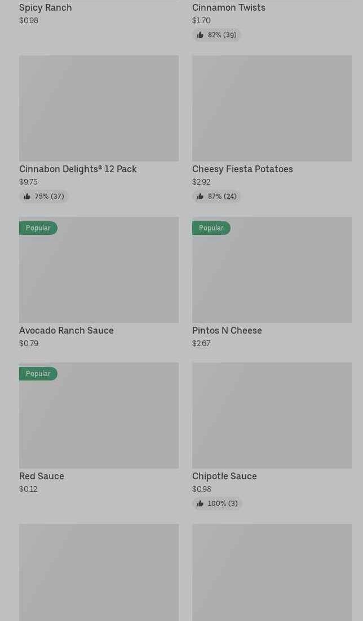Viewport: 363px width, 621px height.
Task: Click Popular badge on Avocado Ranch Sauce
Action: tap(38, 228)
